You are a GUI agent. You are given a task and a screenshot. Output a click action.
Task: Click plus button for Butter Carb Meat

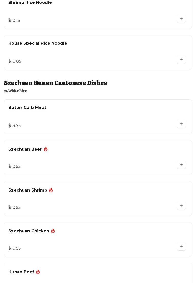click(181, 124)
